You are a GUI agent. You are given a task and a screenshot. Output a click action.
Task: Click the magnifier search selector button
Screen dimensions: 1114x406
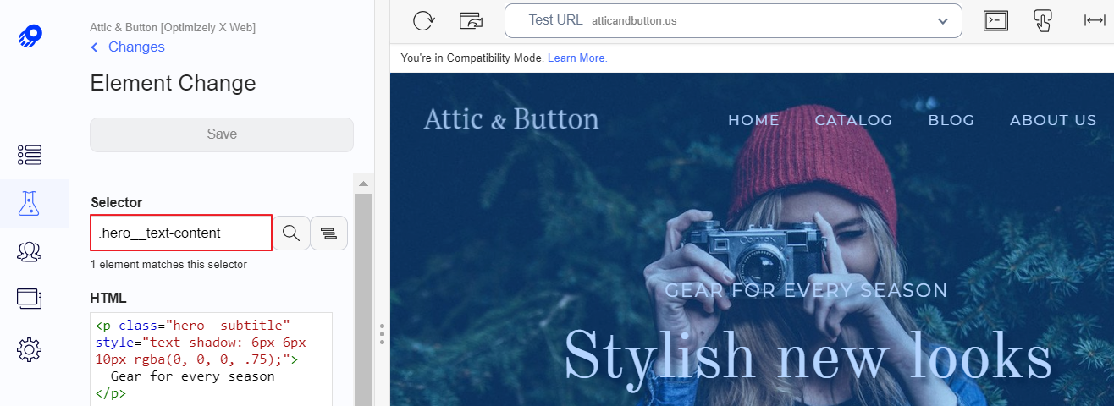[291, 233]
